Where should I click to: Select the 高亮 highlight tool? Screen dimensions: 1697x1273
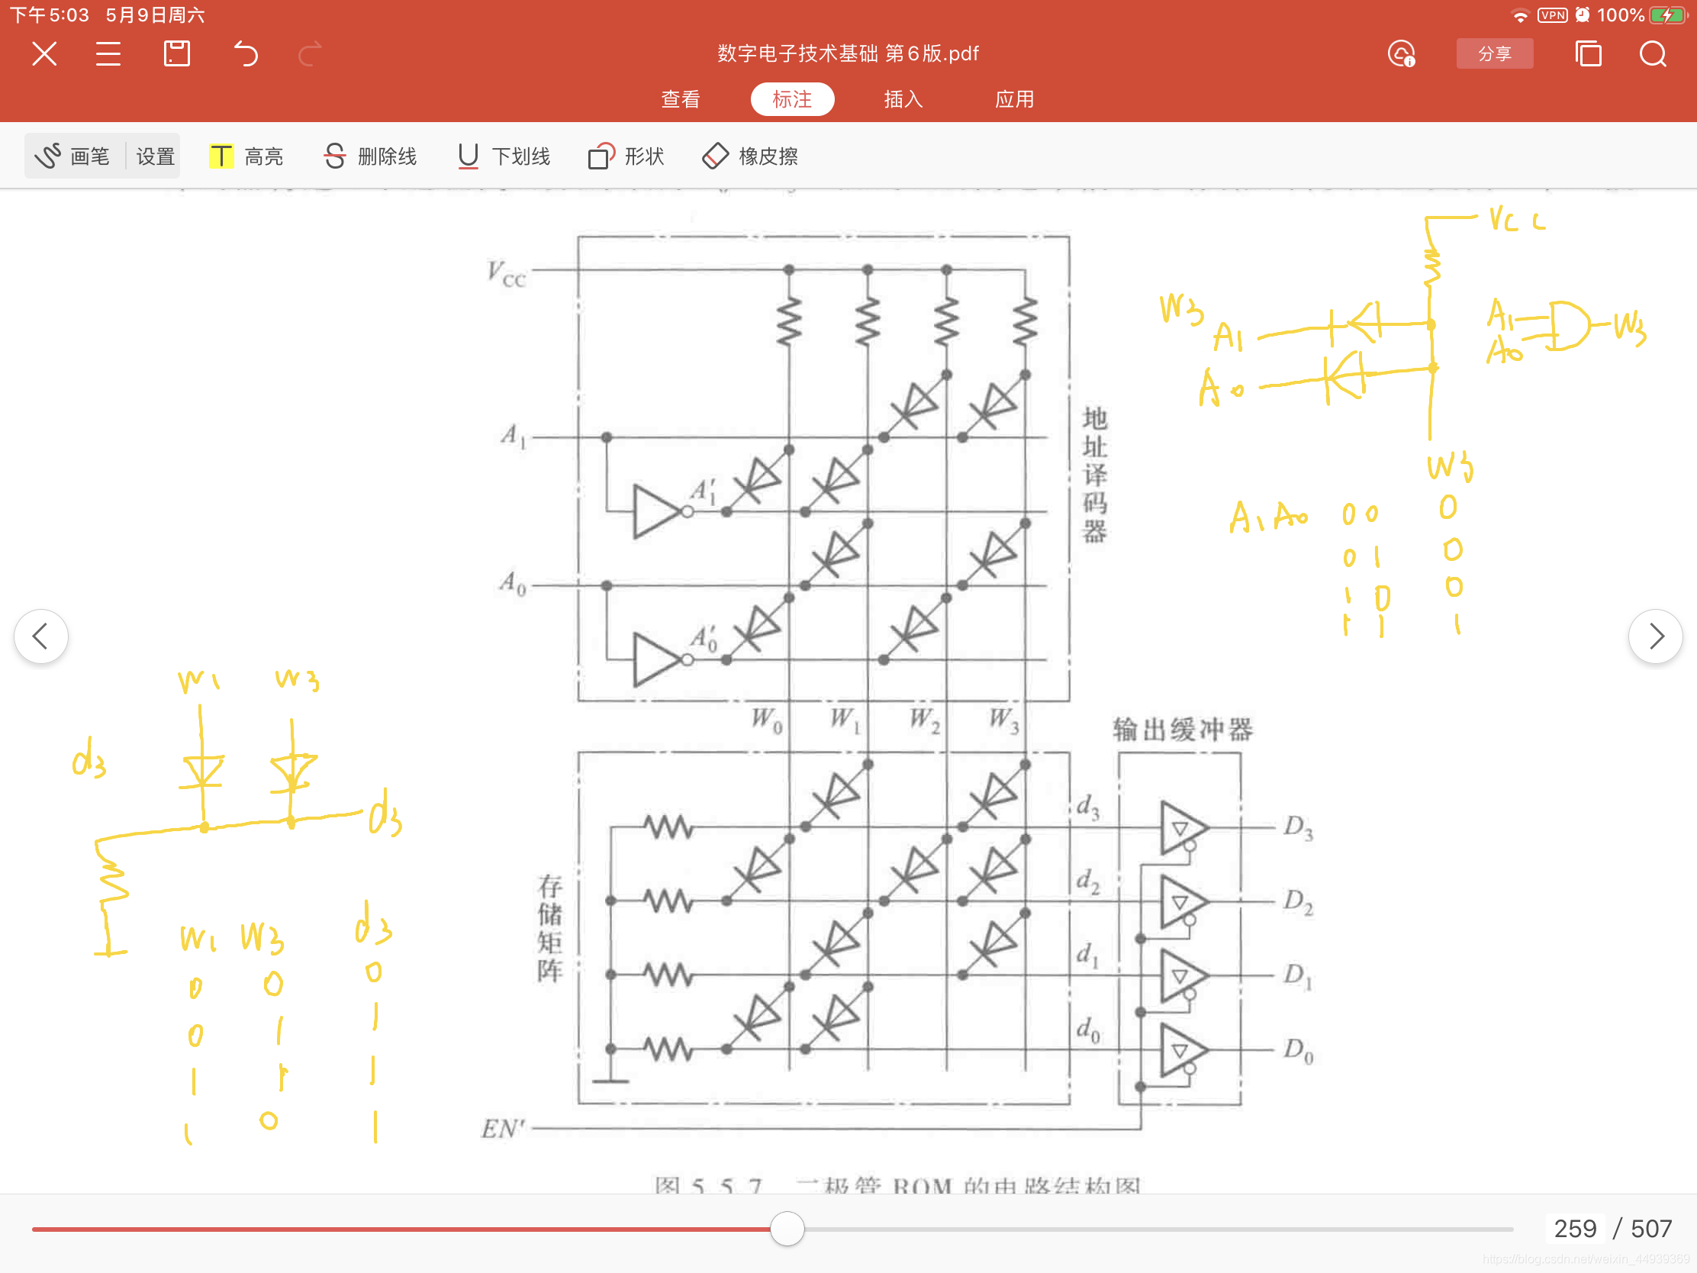(247, 155)
